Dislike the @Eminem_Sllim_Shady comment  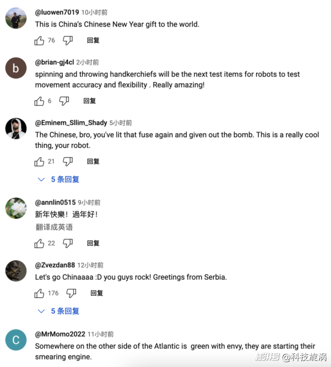coord(68,161)
